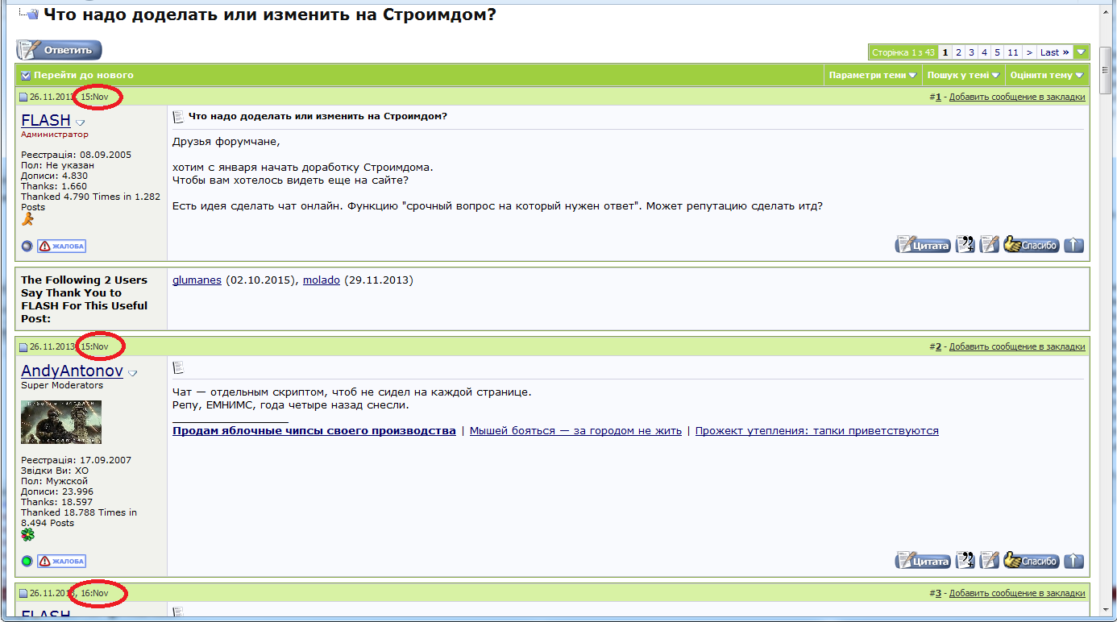The image size is (1117, 622).
Task: Open post #1 permalink number
Action: click(938, 97)
